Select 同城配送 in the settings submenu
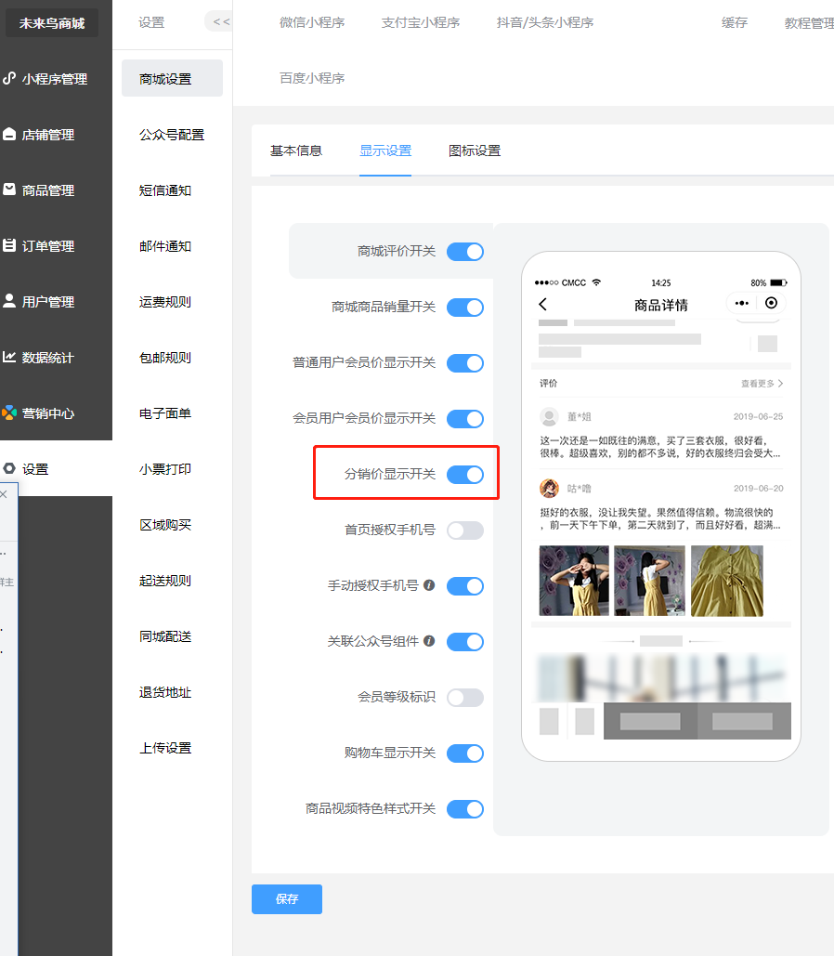 (165, 635)
